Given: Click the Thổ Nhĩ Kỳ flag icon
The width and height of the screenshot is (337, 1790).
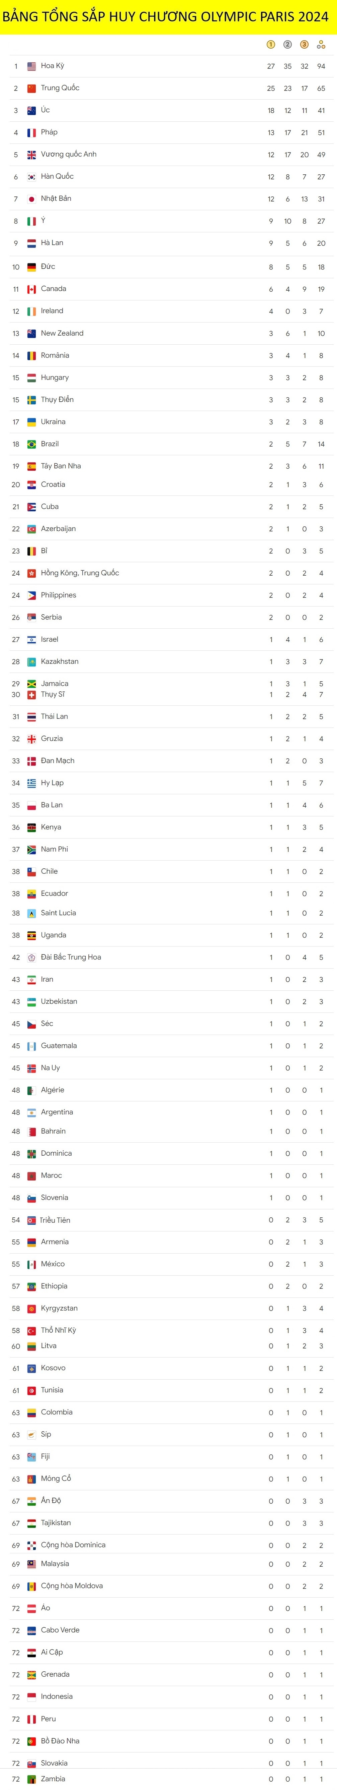Looking at the screenshot, I should pyautogui.click(x=31, y=1331).
